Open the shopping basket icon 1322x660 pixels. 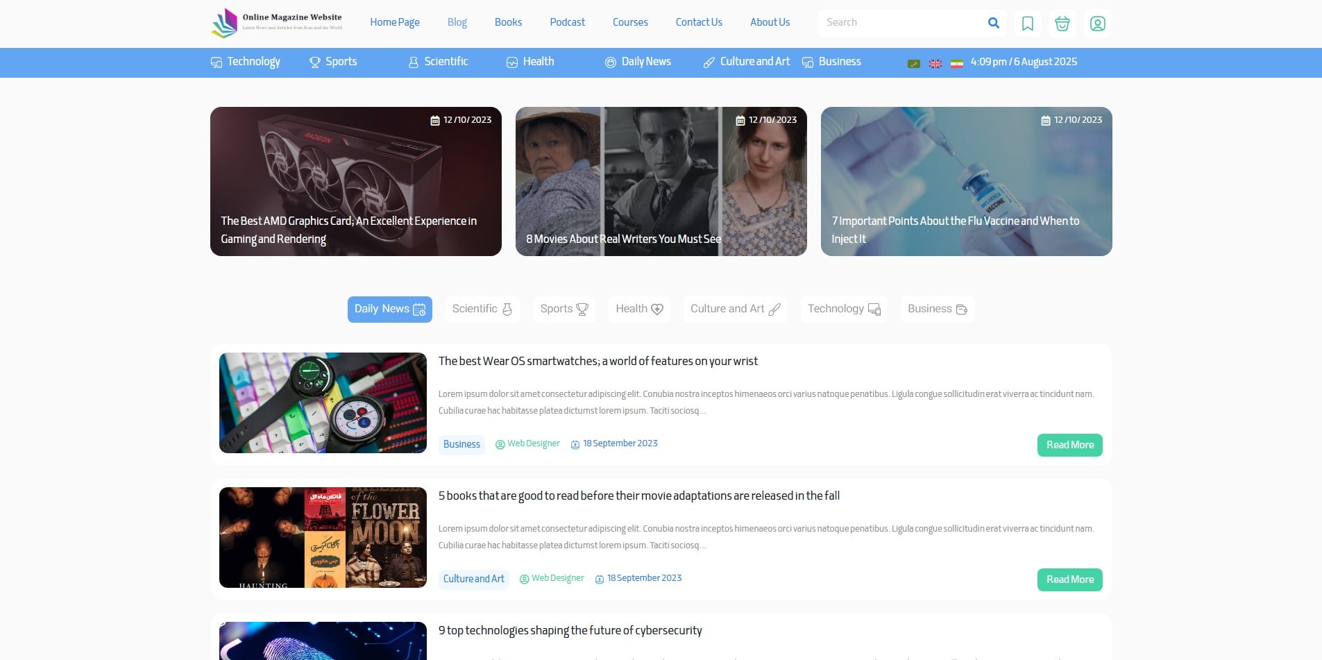[x=1062, y=24]
